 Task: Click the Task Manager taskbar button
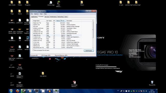56,91
